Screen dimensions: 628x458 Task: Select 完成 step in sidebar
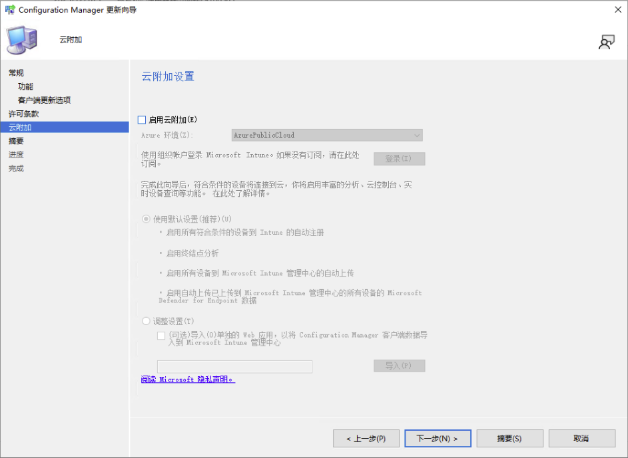(16, 168)
